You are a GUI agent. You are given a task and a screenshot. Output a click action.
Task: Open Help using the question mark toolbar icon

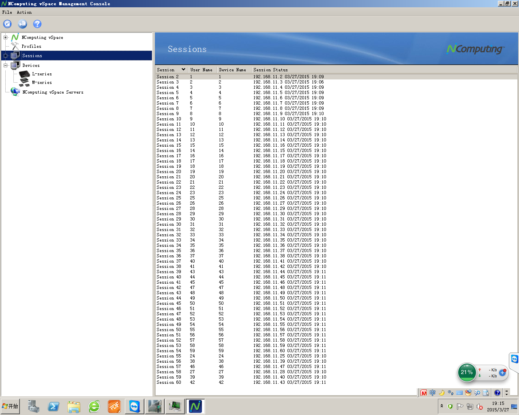pos(37,24)
